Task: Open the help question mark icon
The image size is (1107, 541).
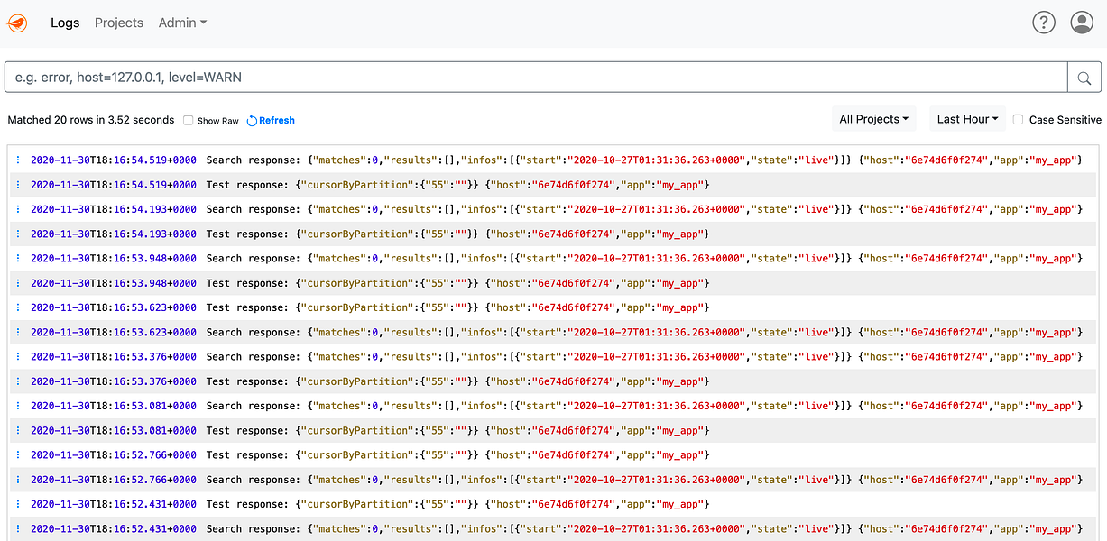Action: click(1044, 23)
